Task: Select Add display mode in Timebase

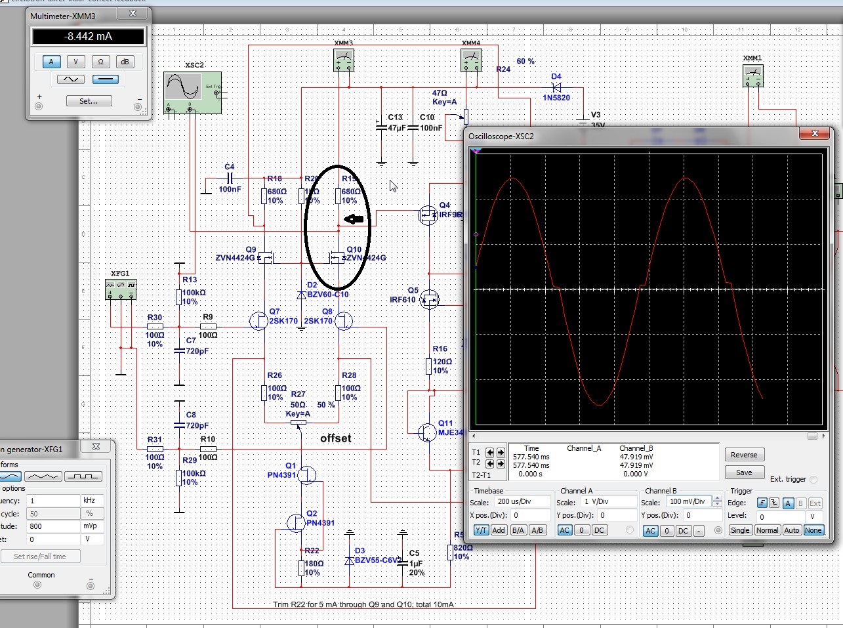Action: (x=499, y=530)
